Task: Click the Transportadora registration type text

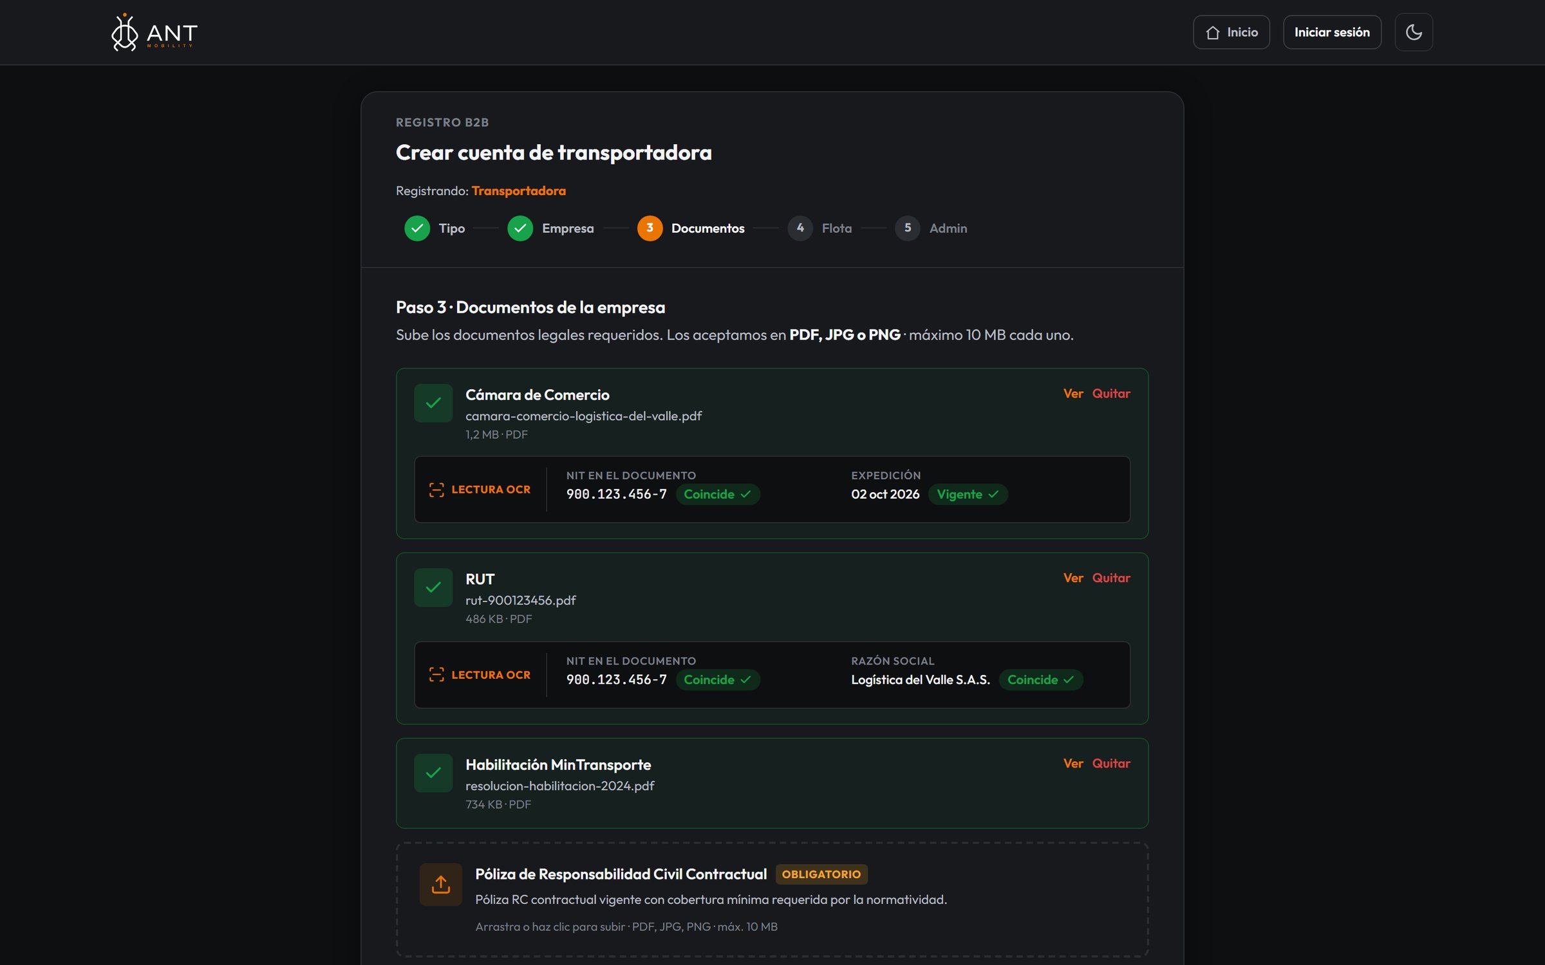Action: tap(518, 191)
